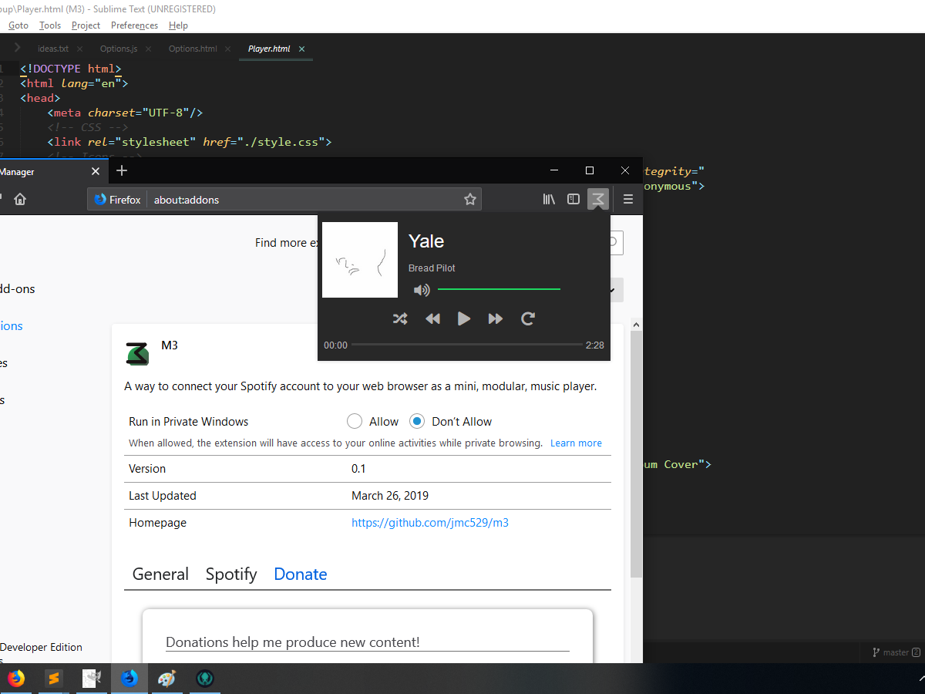Click the add-ons page scrollbar

(636, 454)
